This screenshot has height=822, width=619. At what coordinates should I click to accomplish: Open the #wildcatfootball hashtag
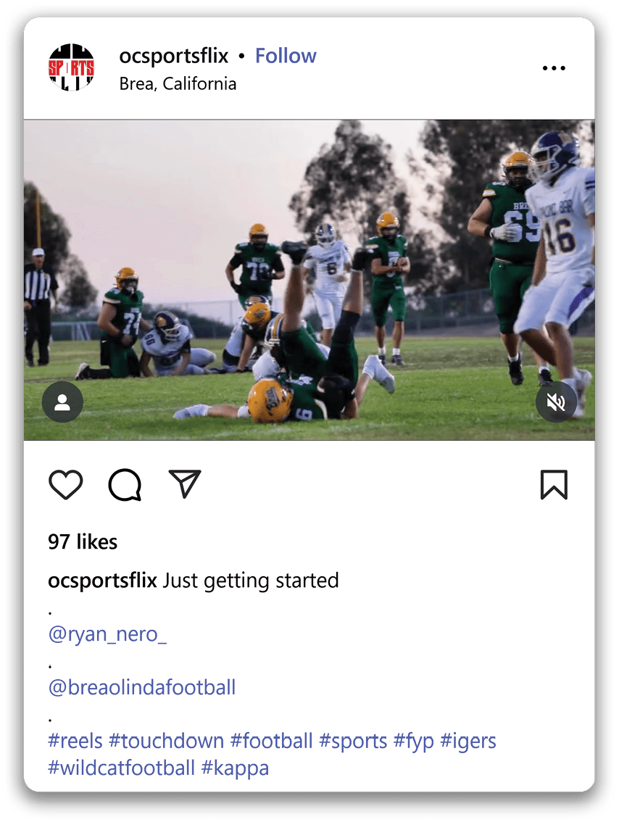click(121, 768)
